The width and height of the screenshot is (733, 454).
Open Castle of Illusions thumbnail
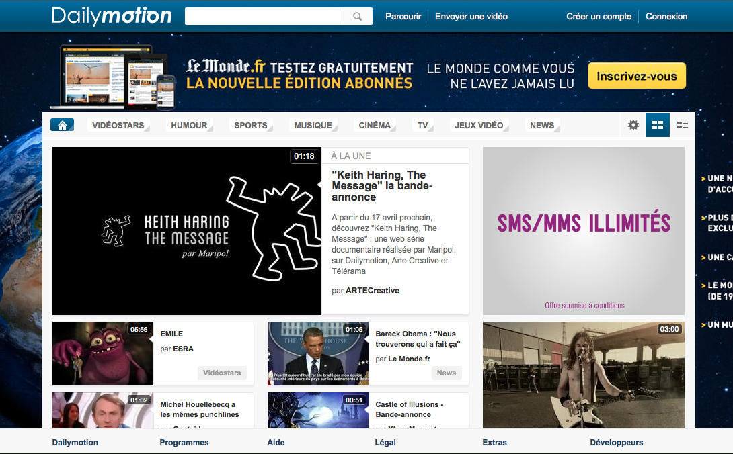point(318,410)
